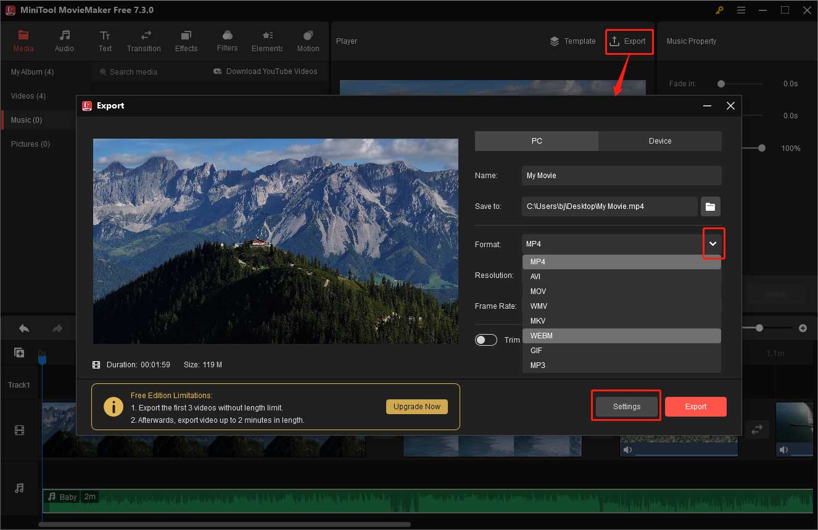Click the Undo arrow above timeline
The height and width of the screenshot is (530, 818).
[23, 328]
